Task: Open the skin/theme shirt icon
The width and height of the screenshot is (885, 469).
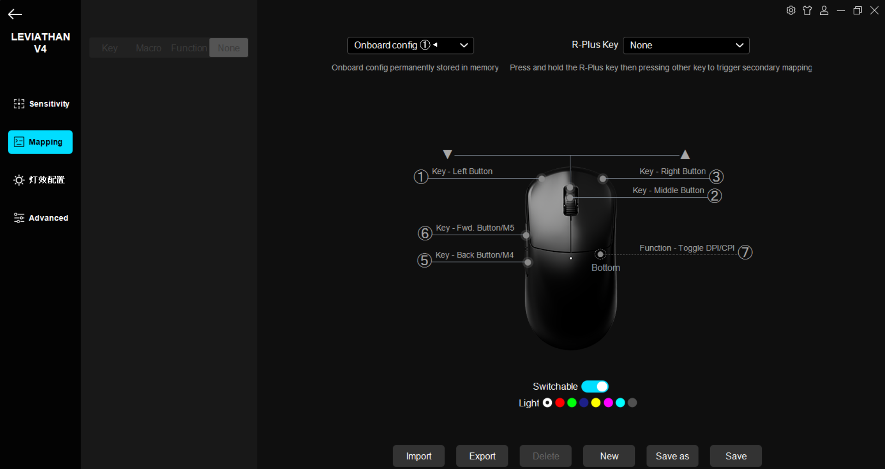Action: 807,10
